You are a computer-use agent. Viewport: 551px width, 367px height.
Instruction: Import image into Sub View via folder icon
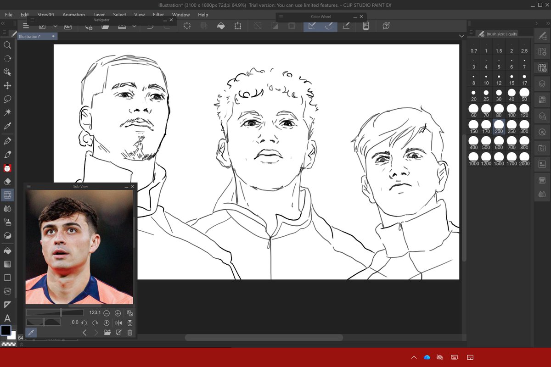107,333
